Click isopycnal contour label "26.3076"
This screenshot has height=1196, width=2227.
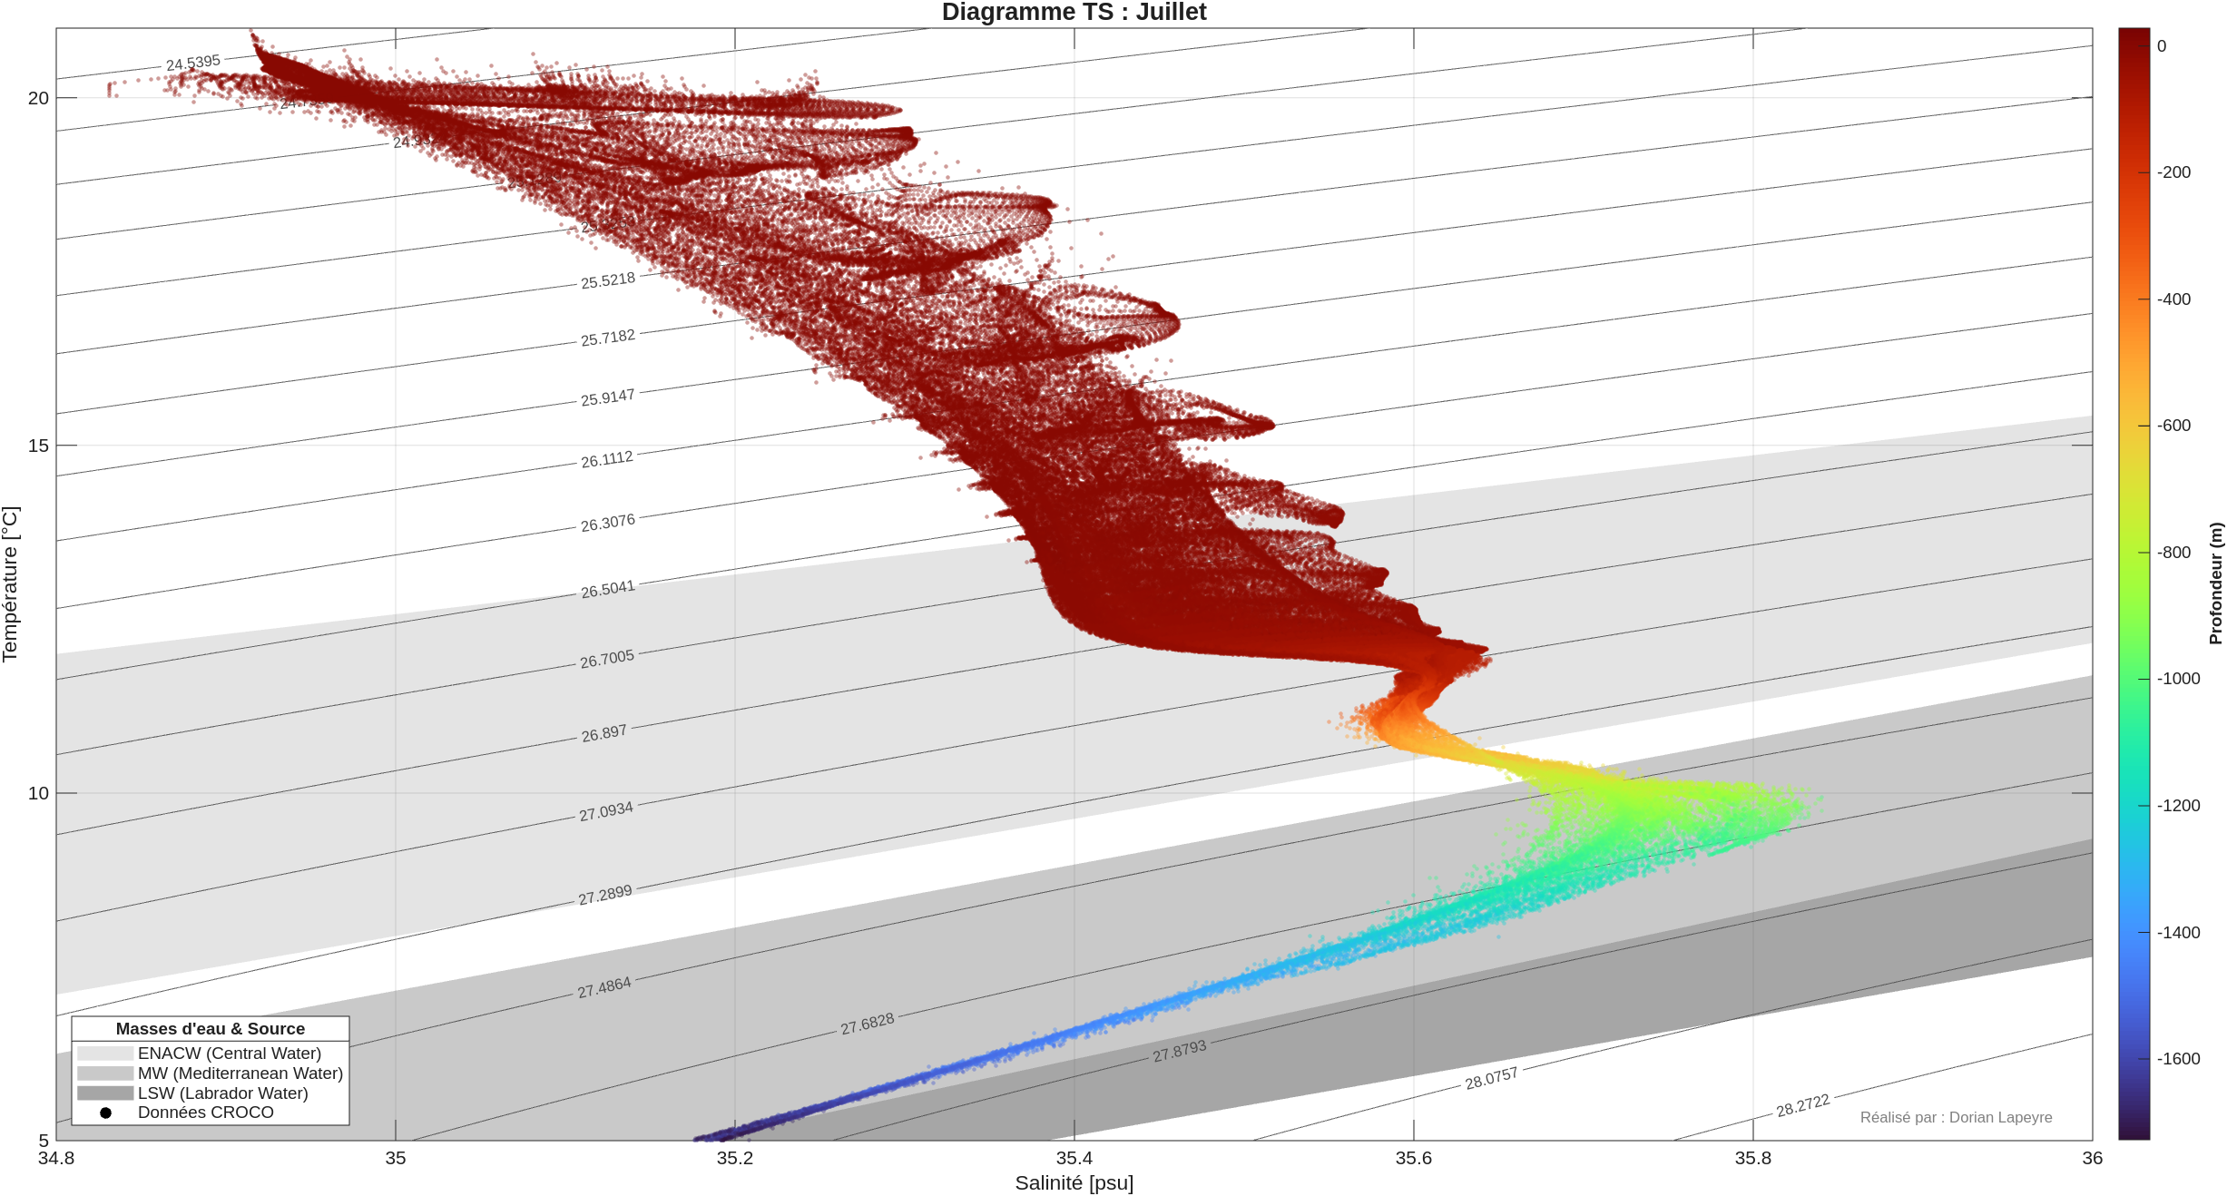click(608, 523)
